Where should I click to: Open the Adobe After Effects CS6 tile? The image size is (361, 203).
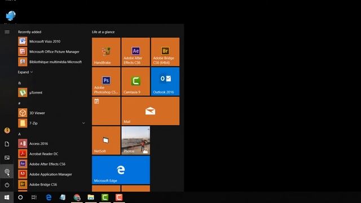click(x=135, y=52)
